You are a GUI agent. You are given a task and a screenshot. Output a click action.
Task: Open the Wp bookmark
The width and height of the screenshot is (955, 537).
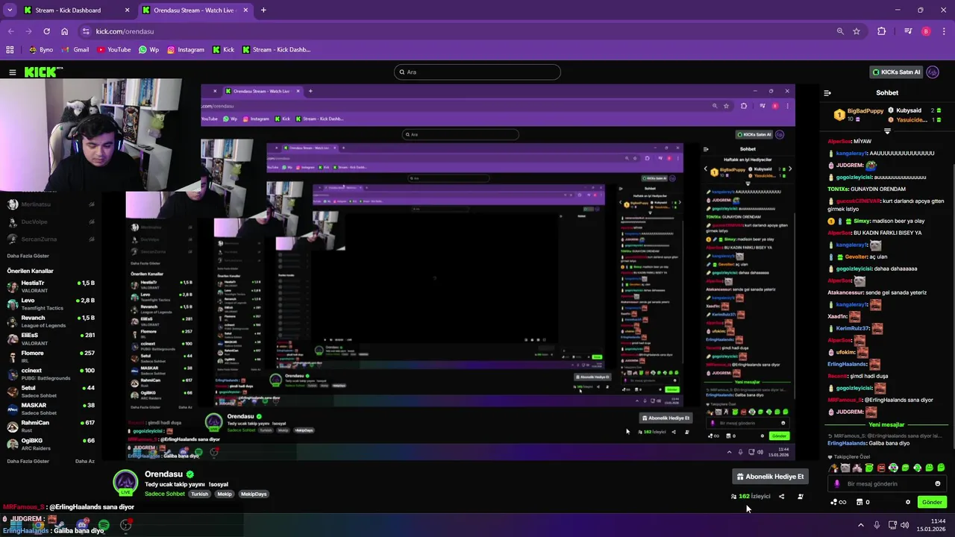(x=148, y=50)
